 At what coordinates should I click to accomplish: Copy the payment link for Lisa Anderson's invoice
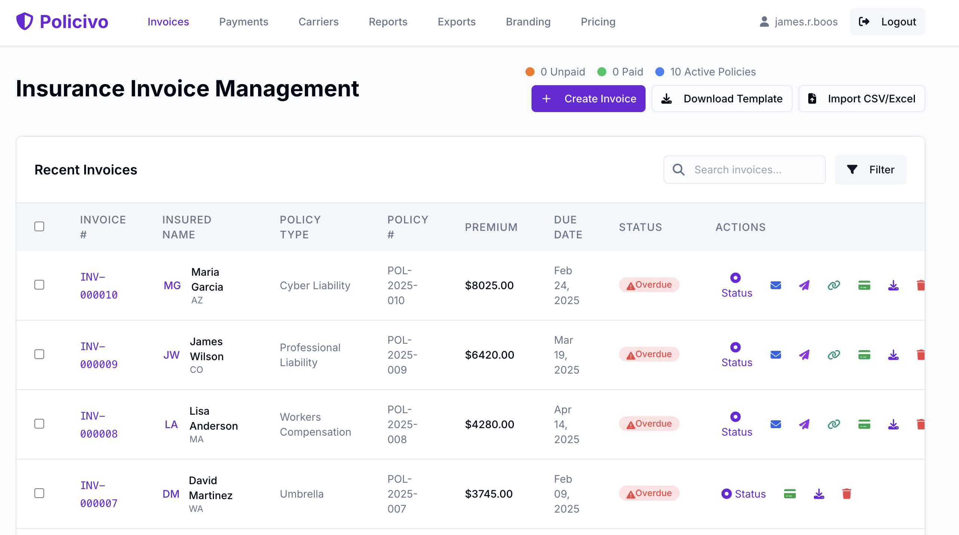[833, 424]
